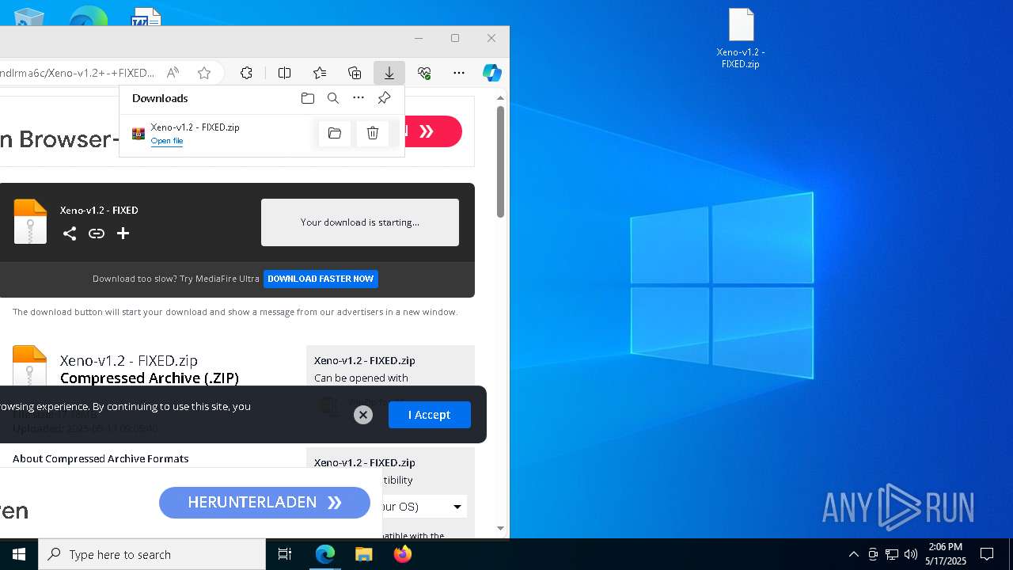The height and width of the screenshot is (570, 1013).
Task: Search downloads with magnifier icon
Action: coord(333,98)
